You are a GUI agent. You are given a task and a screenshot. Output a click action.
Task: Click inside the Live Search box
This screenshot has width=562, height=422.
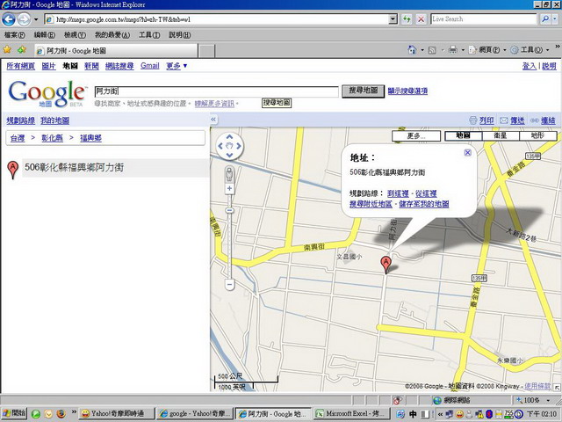pyautogui.click(x=484, y=19)
